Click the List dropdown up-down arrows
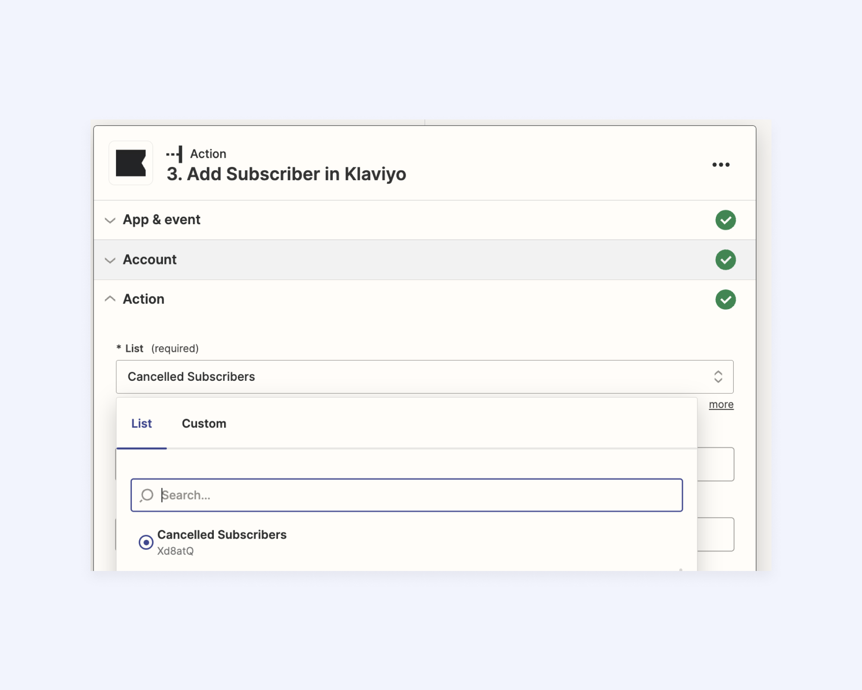This screenshot has height=690, width=862. point(718,376)
